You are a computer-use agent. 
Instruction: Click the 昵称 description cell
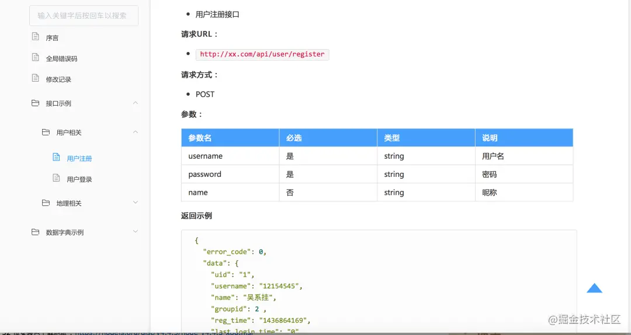(524, 192)
